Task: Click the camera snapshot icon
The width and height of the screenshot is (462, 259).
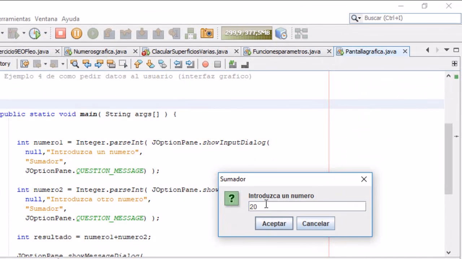Action: click(207, 33)
